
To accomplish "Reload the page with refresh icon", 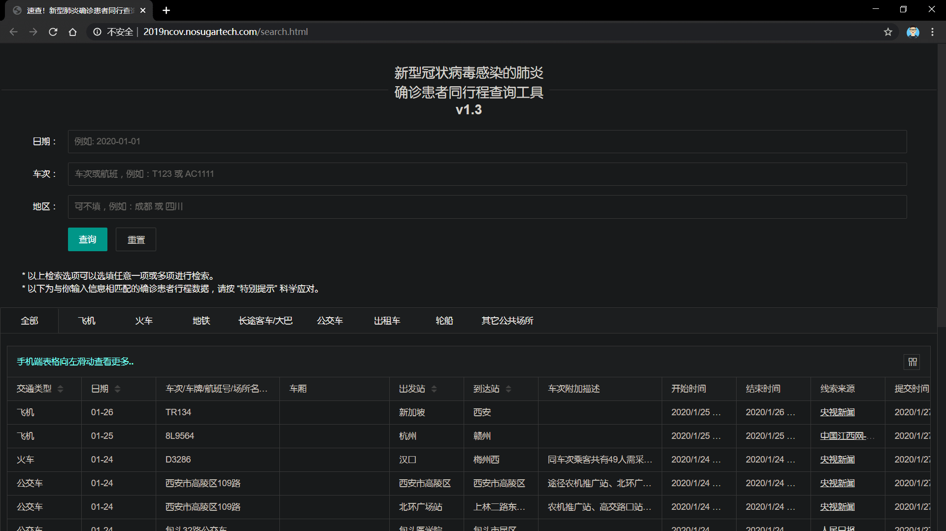I will (53, 32).
